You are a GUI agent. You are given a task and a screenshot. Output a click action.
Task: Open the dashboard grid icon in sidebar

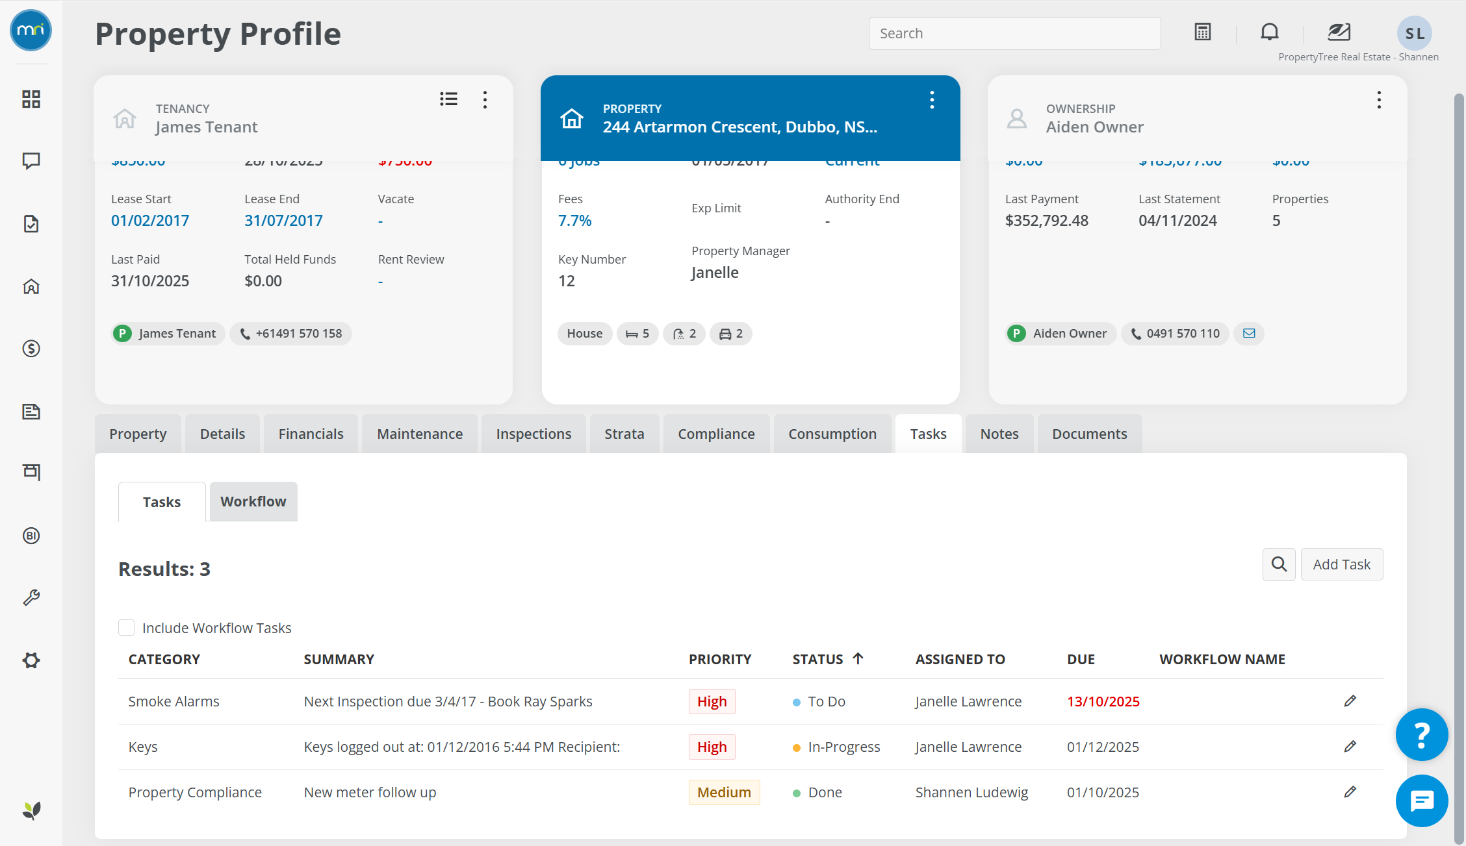[31, 99]
